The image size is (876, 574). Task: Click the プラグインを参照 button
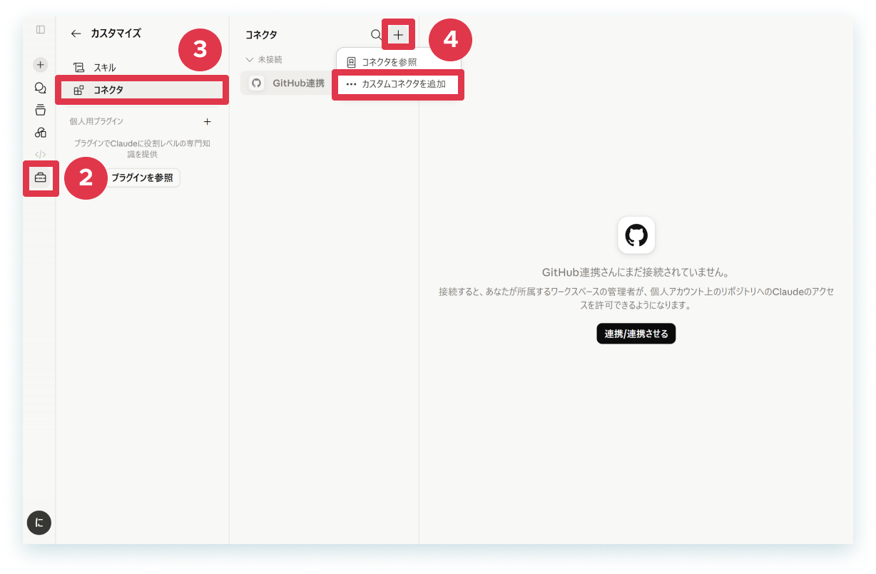point(142,178)
